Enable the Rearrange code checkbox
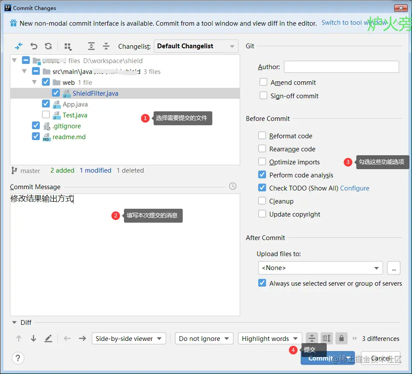Viewport: 412px width, 374px height. [x=262, y=149]
